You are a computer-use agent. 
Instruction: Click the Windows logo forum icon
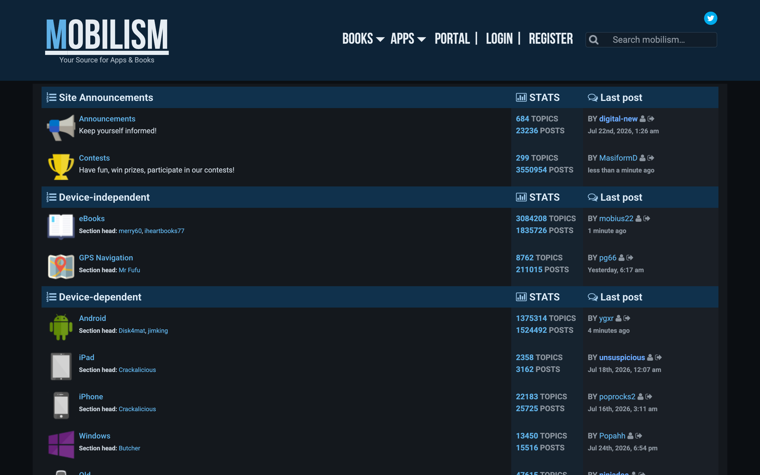[61, 444]
